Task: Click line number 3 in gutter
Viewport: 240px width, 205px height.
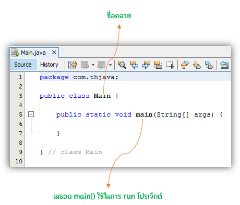Action: click(20, 96)
